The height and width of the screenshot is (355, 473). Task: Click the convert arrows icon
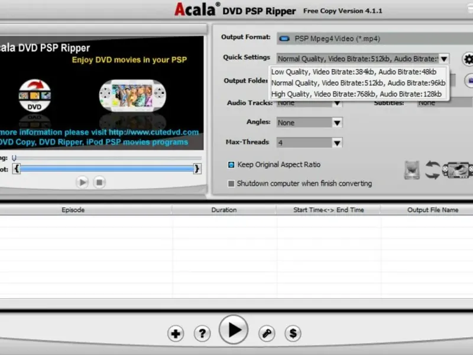pyautogui.click(x=433, y=170)
